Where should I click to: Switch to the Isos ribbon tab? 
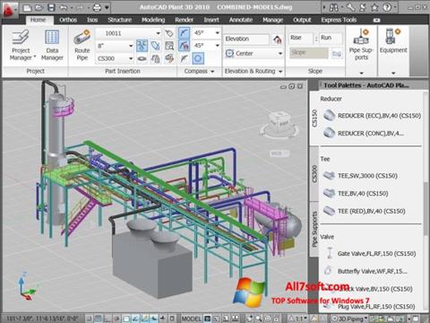[x=92, y=20]
